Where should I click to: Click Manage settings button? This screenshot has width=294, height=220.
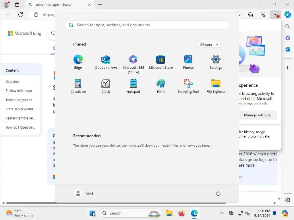[x=258, y=115]
